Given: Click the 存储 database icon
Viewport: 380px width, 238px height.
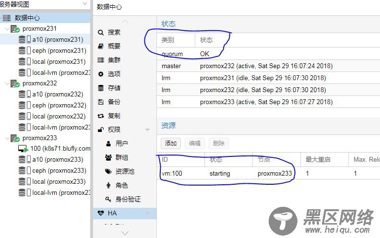Looking at the screenshot, I should (x=101, y=88).
